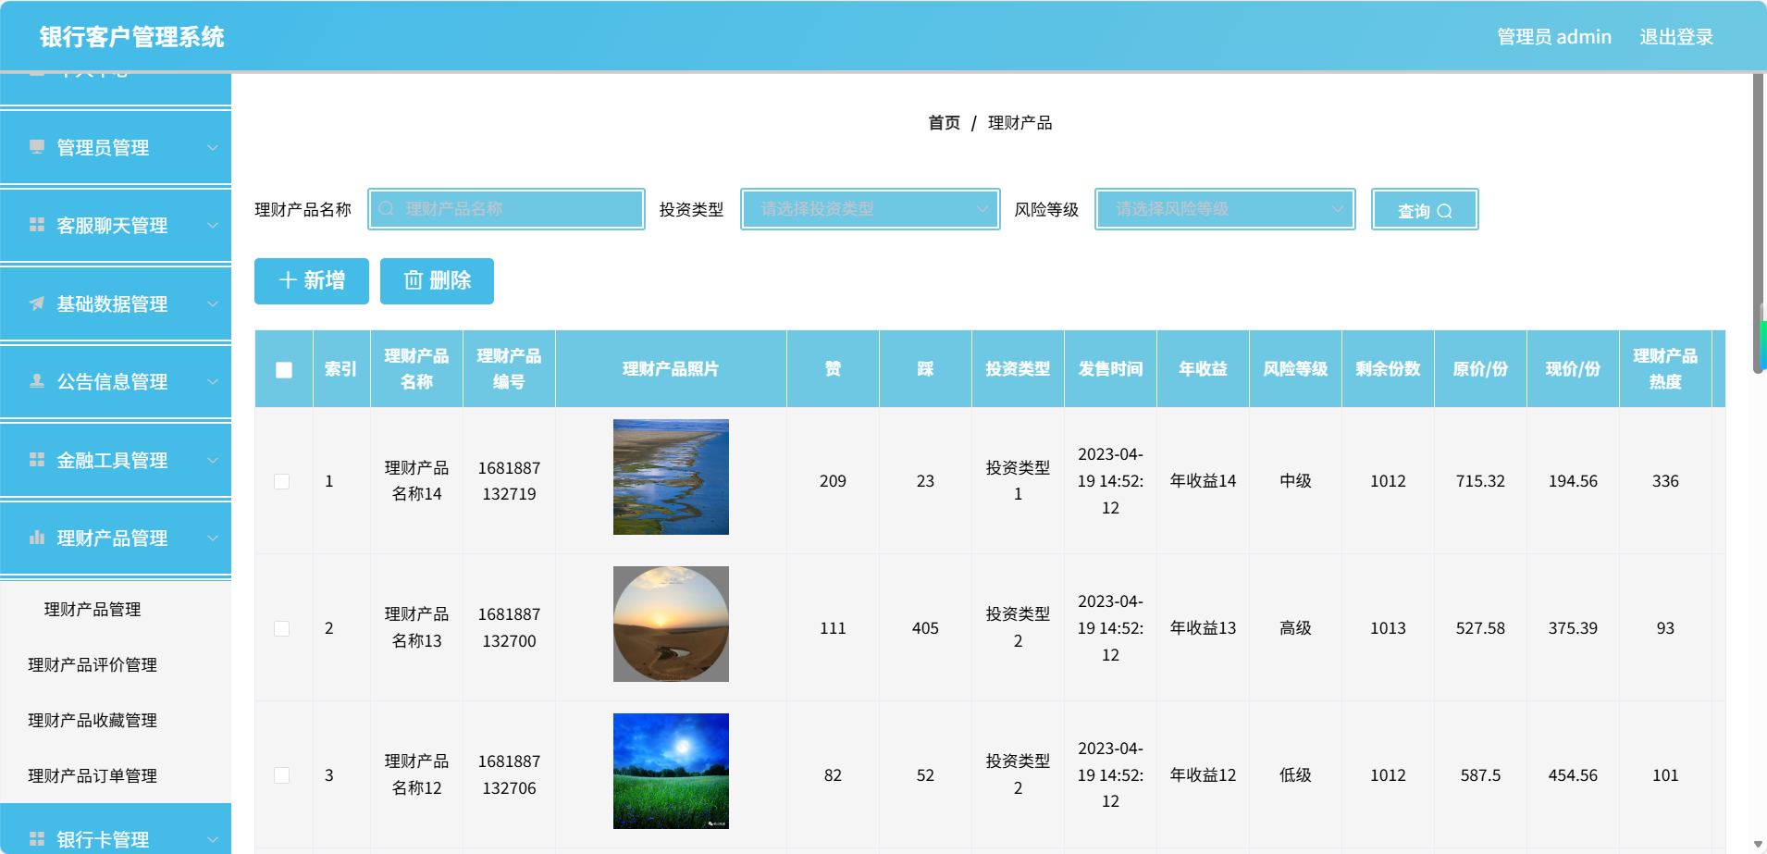Click the 年收益 column header

1203,368
